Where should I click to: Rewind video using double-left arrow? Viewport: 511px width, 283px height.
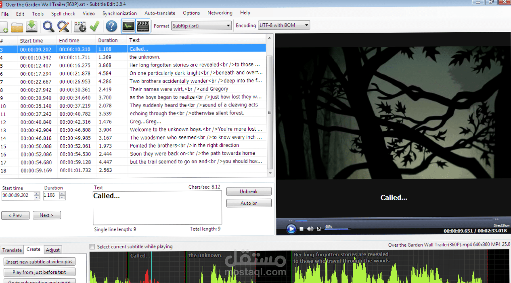(290, 220)
